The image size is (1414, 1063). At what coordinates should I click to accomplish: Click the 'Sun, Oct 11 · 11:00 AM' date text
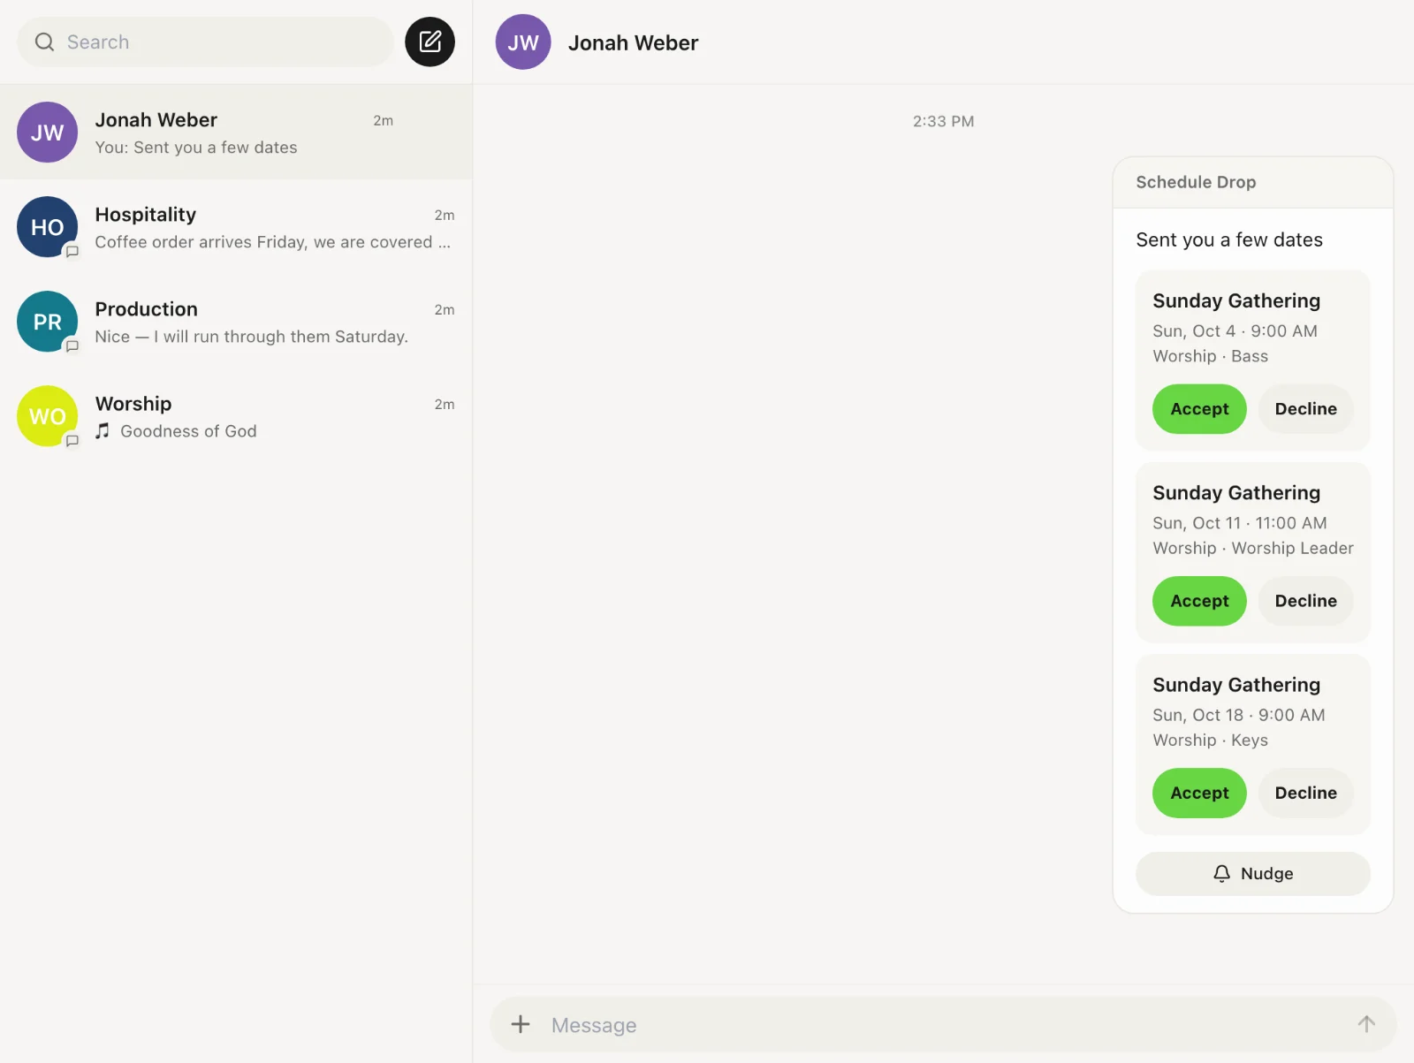[1240, 523]
